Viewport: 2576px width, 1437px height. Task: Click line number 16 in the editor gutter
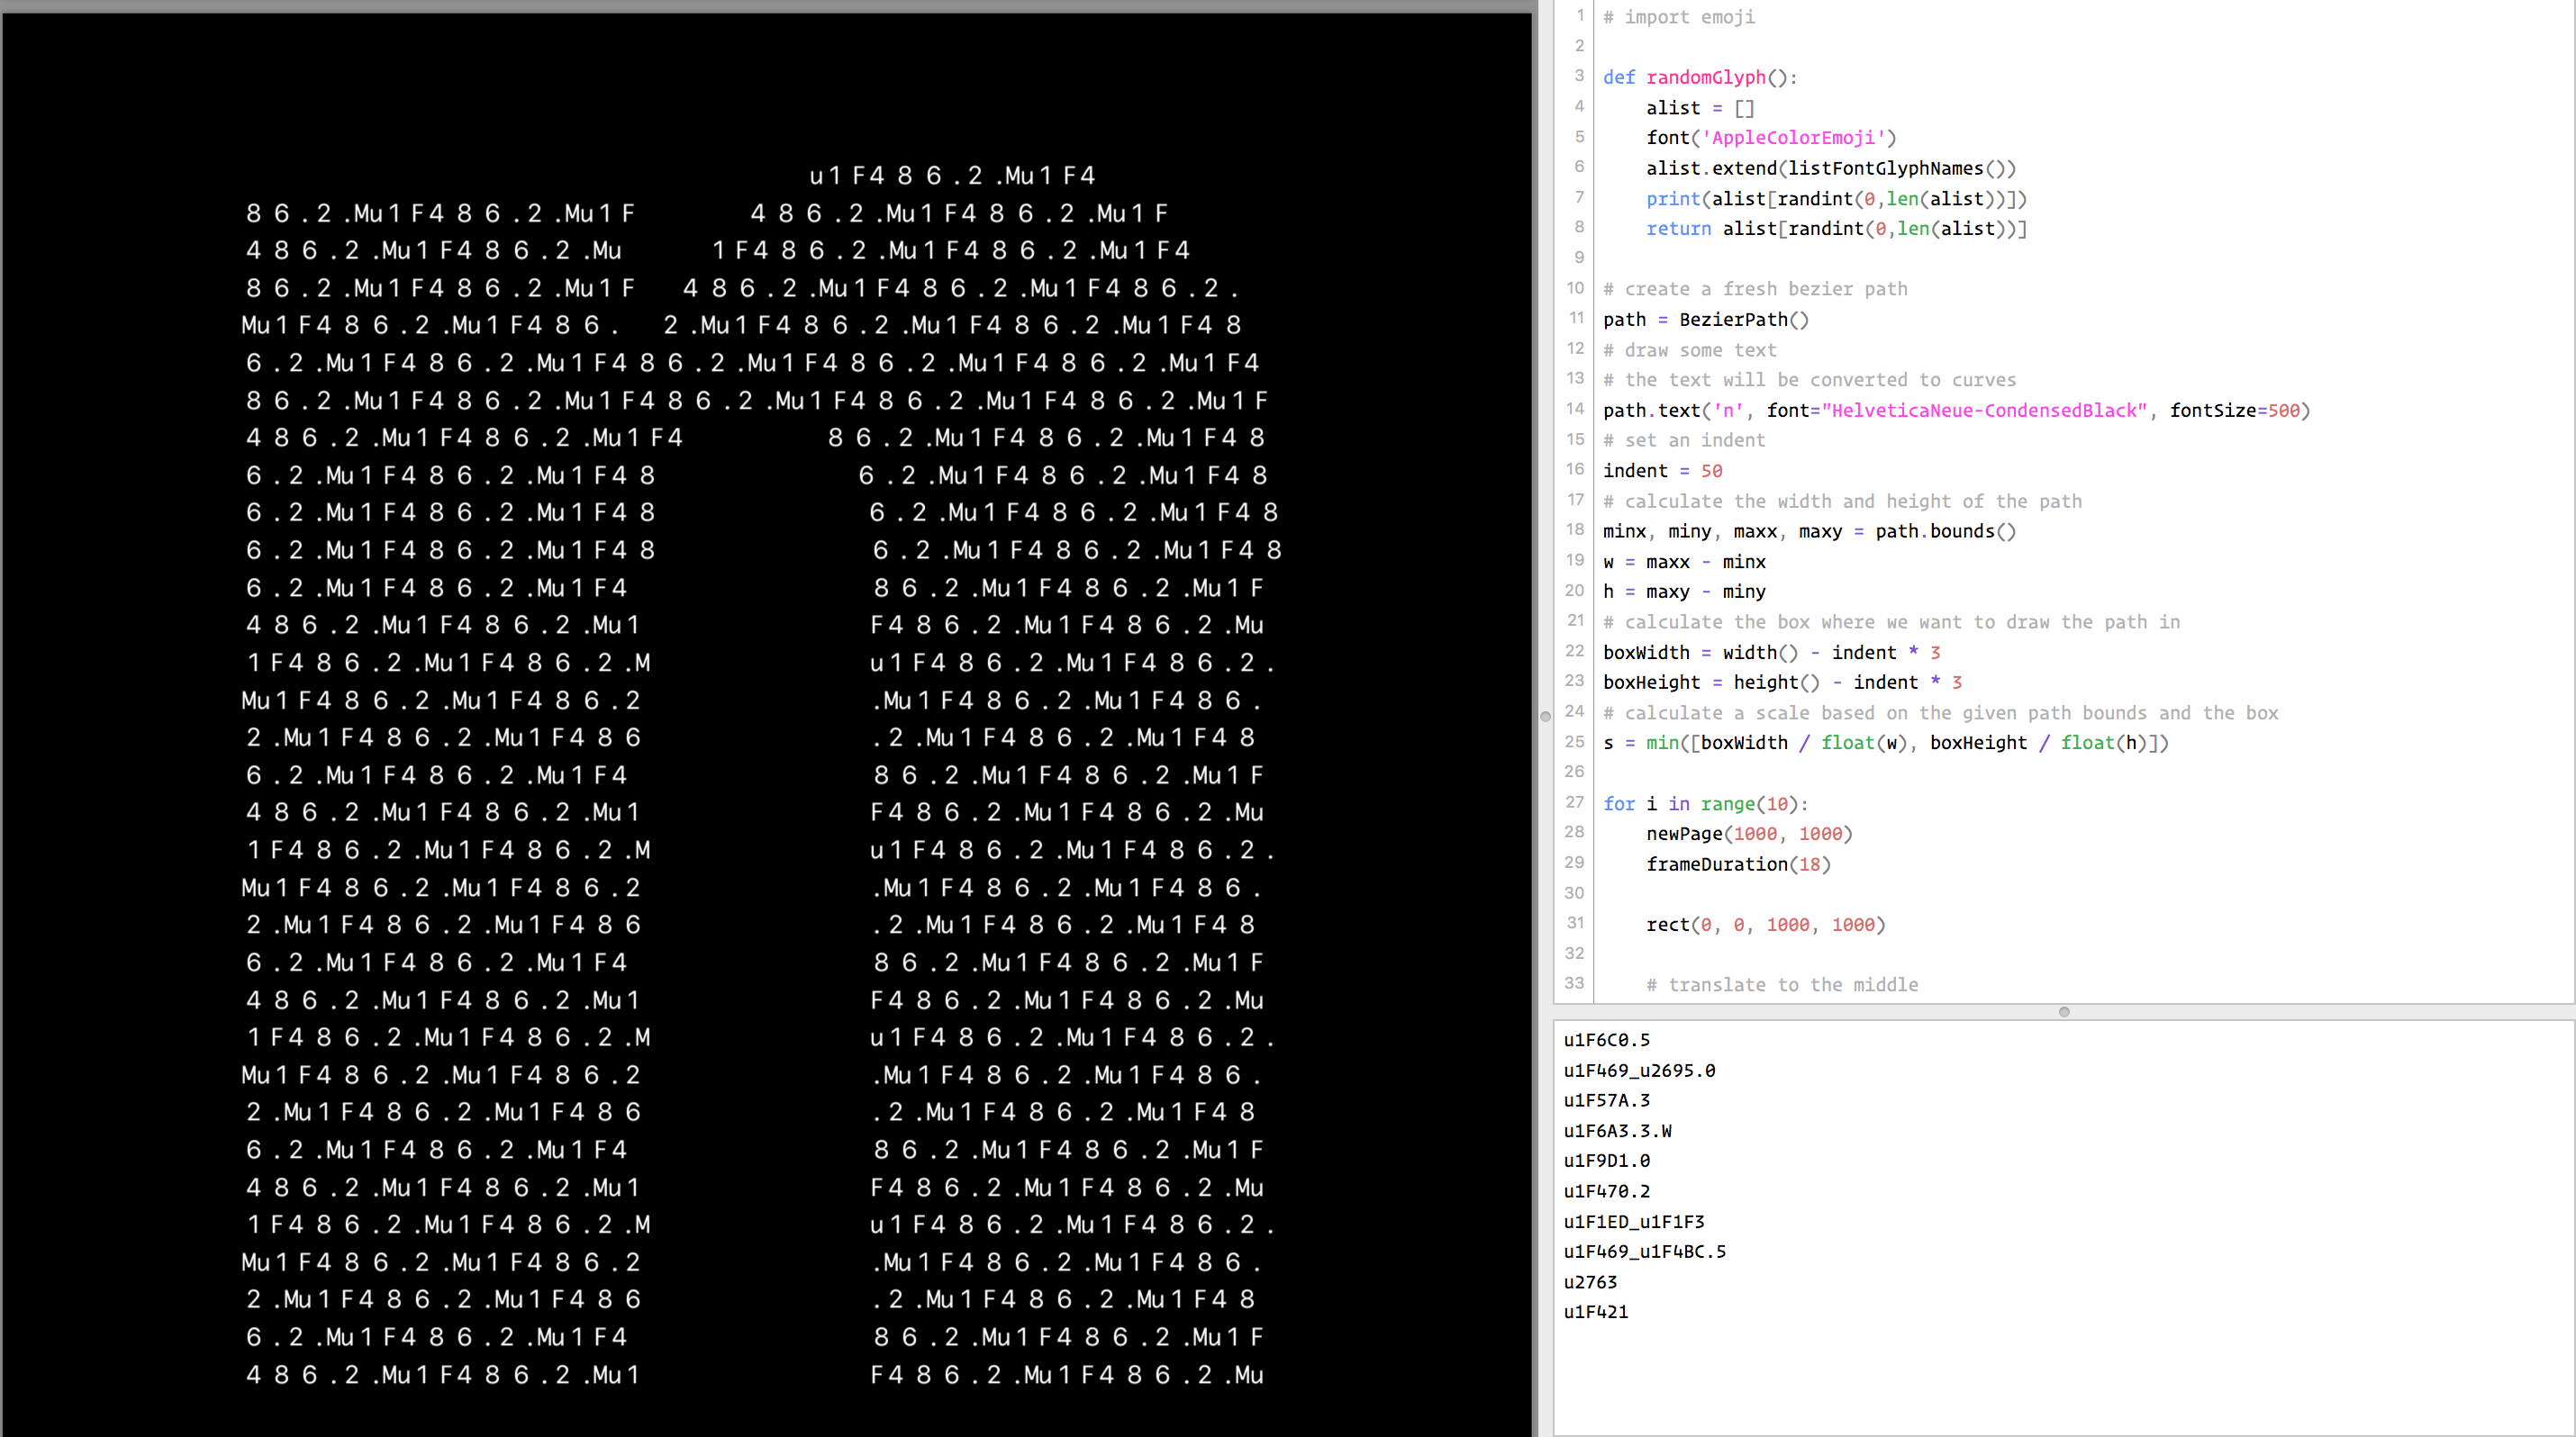tap(1574, 470)
